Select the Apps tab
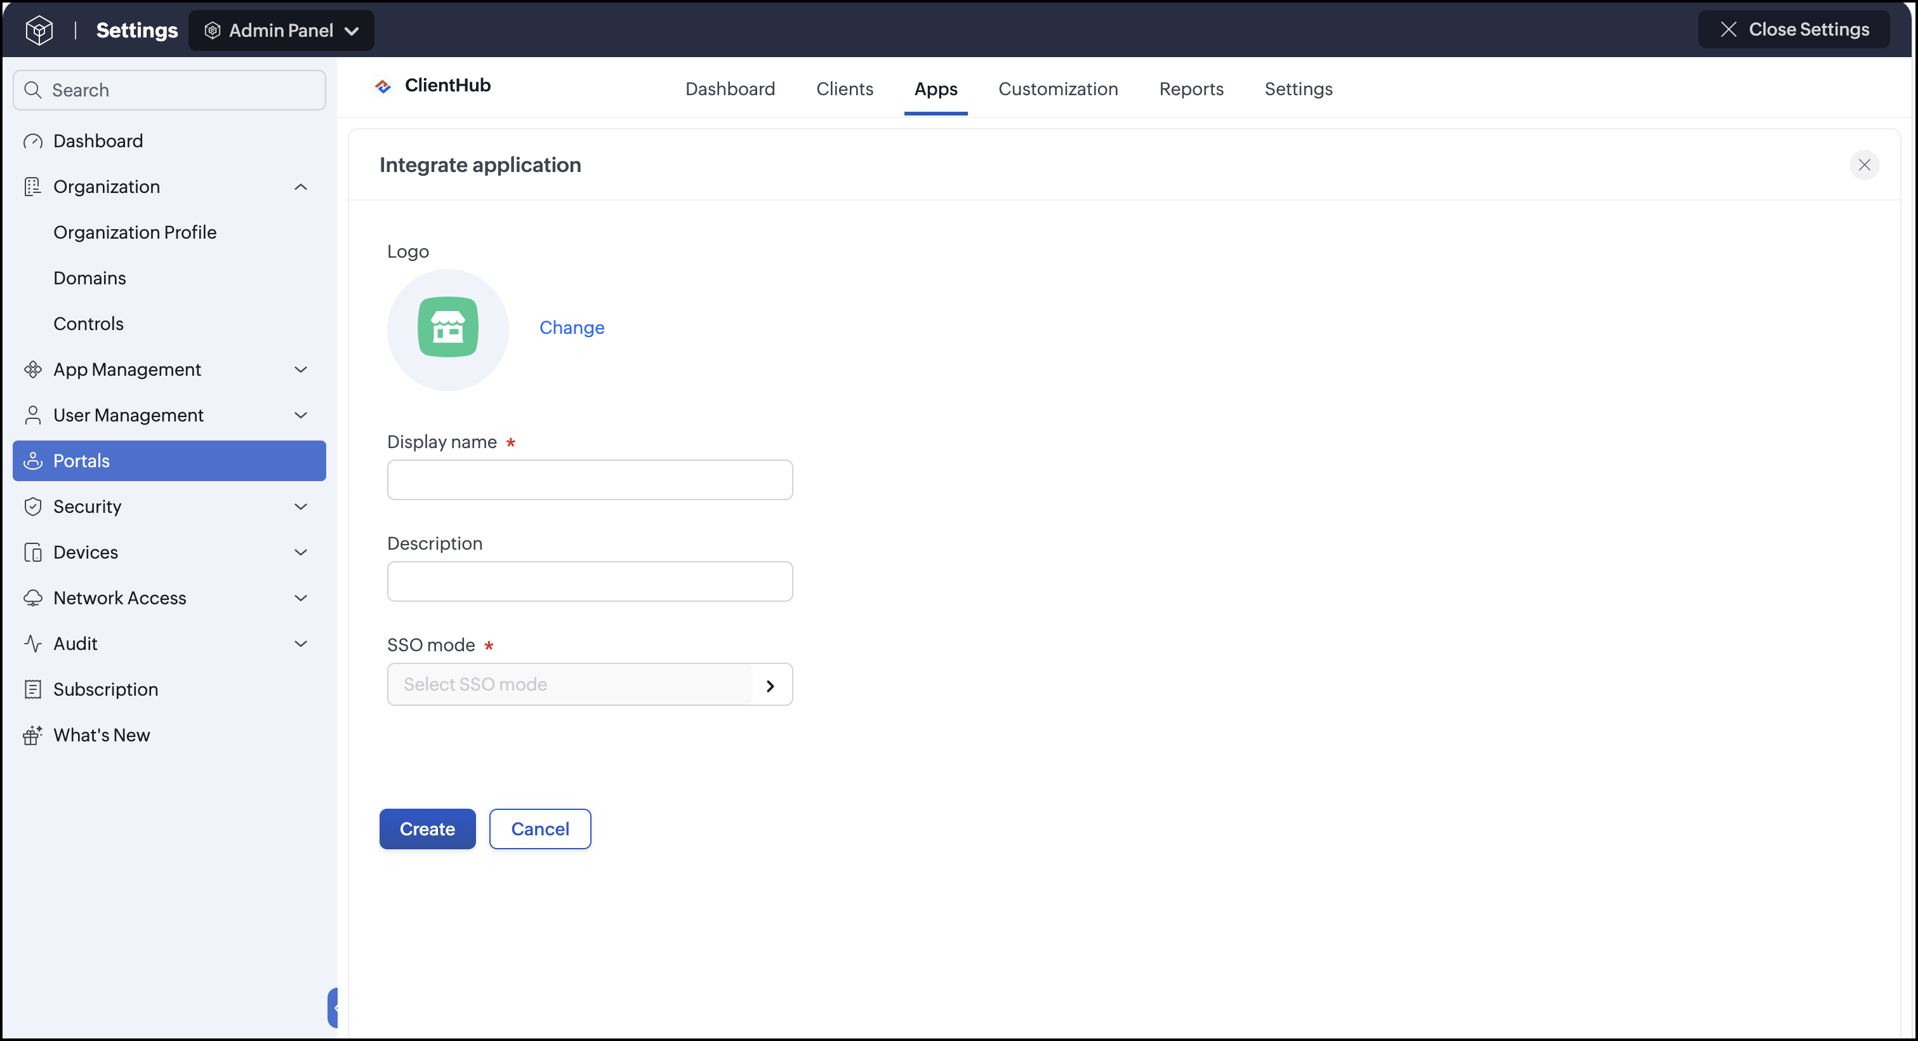 tap(936, 90)
